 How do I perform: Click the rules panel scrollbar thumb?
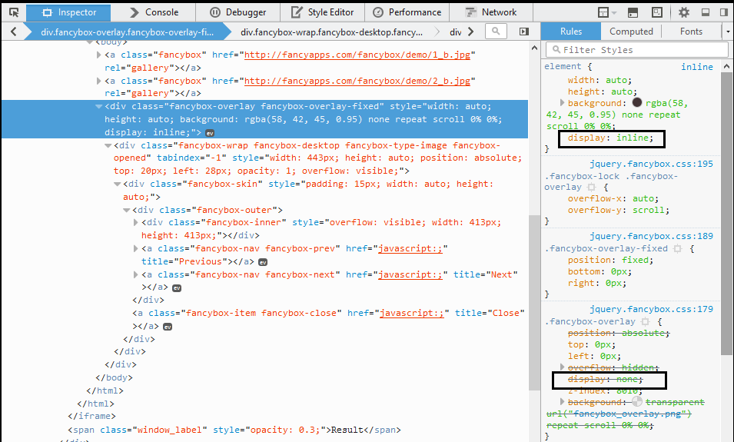726,213
